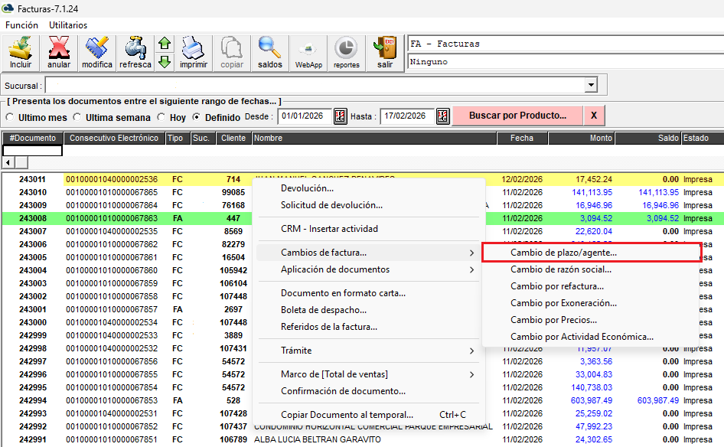Viewport: 724px width, 447px height.
Task: Open the Utilitarios menu
Action: coord(68,25)
